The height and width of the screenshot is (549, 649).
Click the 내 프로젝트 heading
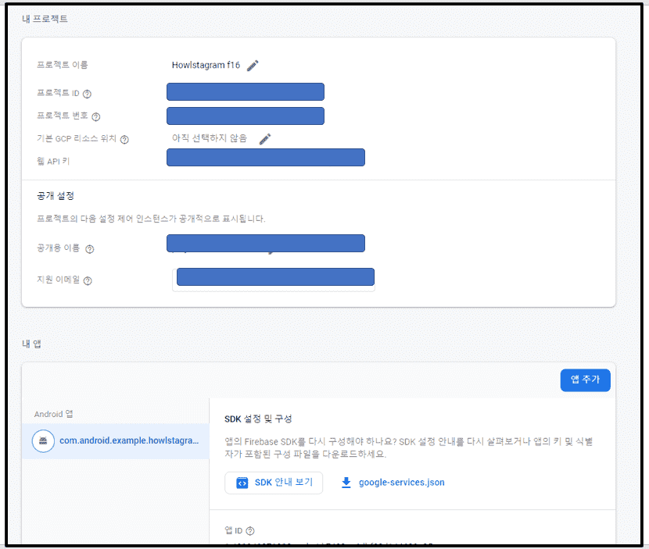(45, 19)
